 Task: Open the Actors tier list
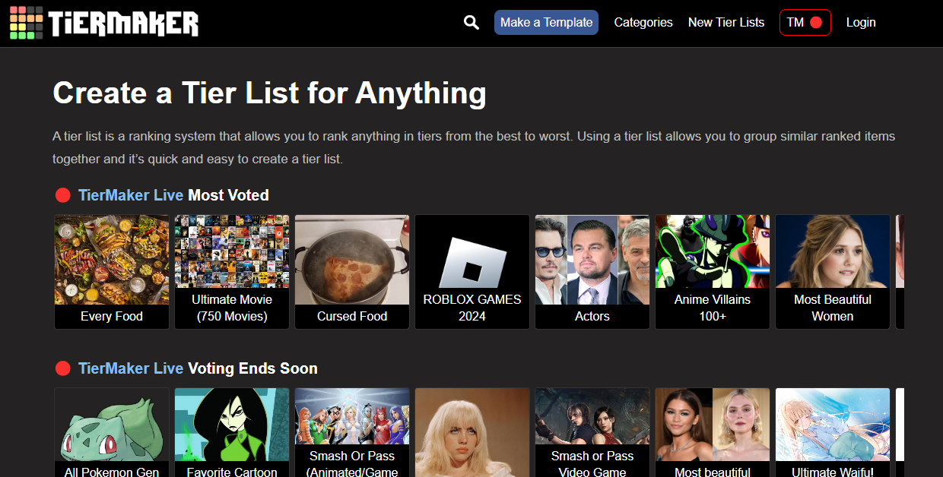[x=592, y=271]
